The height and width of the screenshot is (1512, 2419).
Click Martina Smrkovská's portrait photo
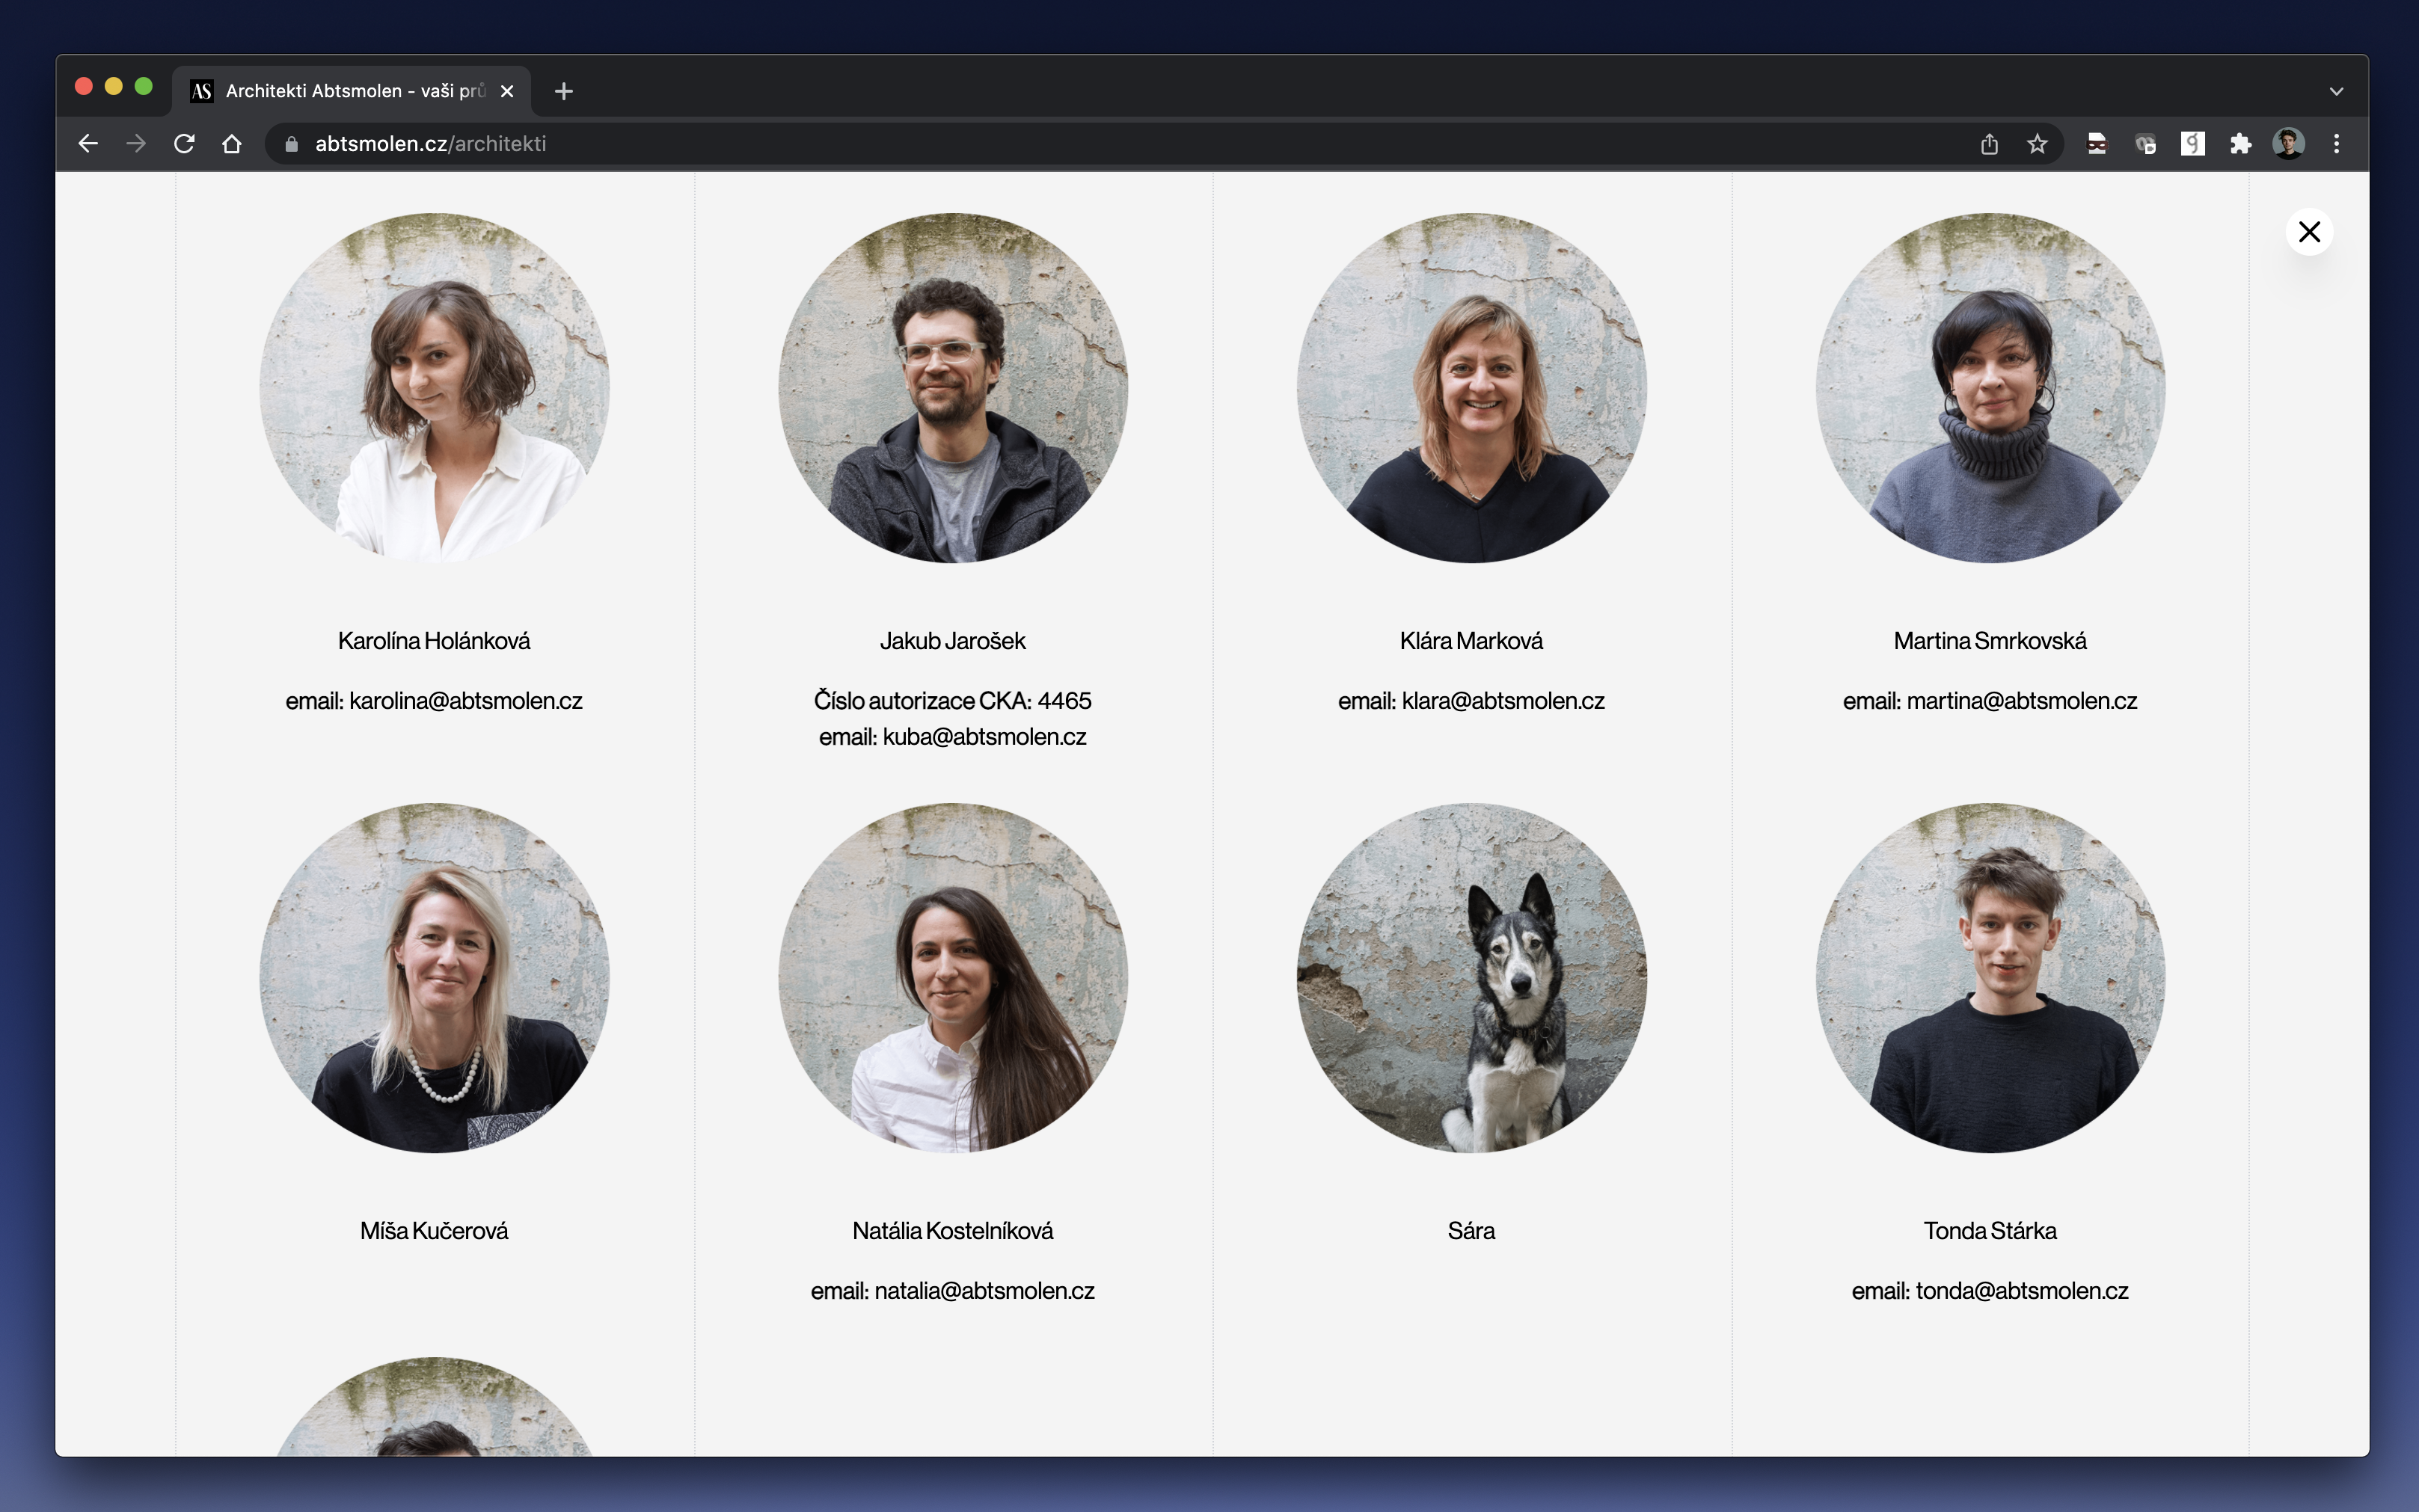click(x=1990, y=388)
